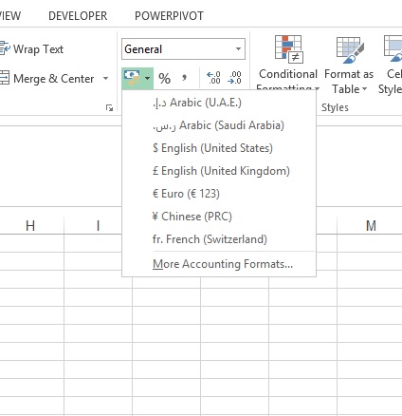Select £ English (United Kingdom) format
402x416 pixels.
coord(219,171)
